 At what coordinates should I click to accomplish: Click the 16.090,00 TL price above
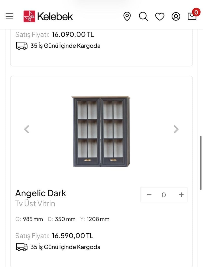73,35
